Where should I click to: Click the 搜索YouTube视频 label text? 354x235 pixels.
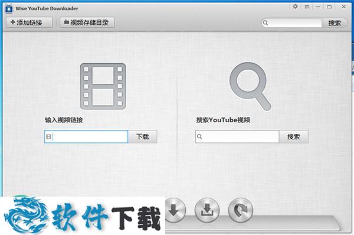[223, 120]
